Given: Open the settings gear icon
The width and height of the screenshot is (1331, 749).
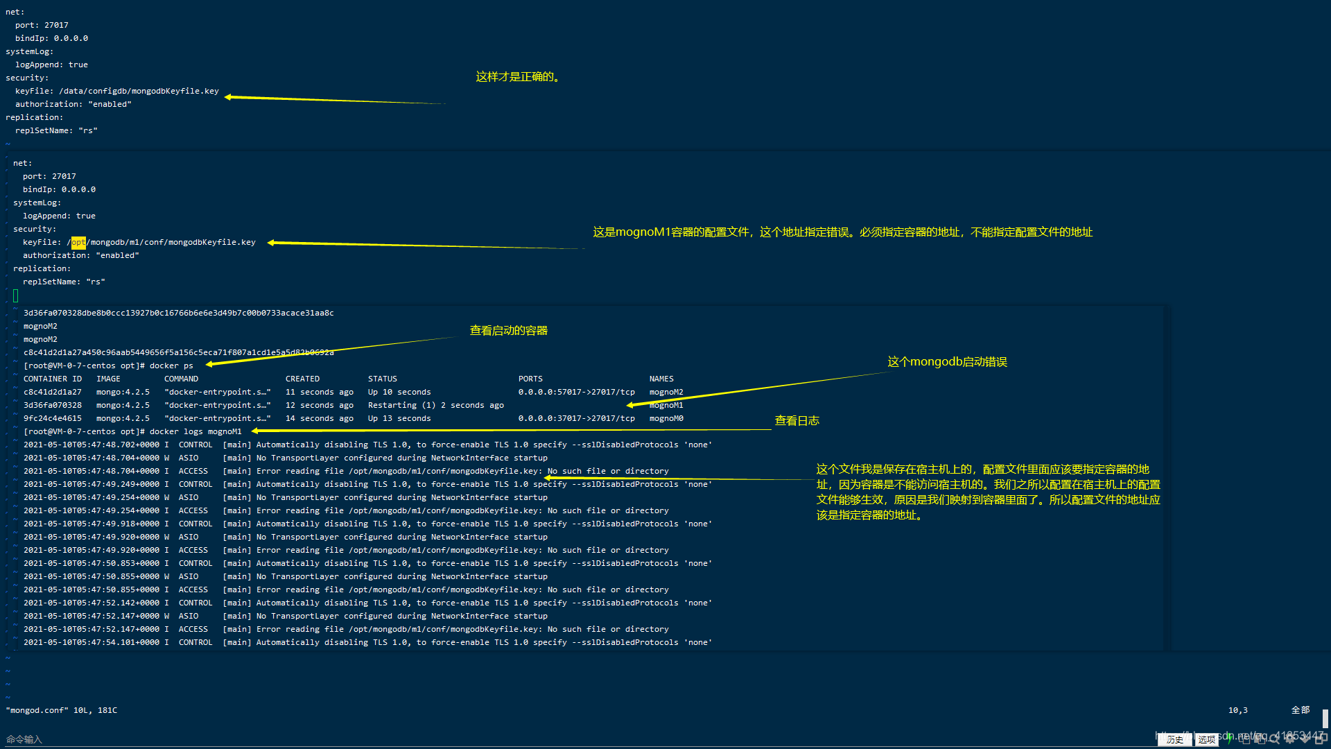Looking at the screenshot, I should [x=1290, y=739].
